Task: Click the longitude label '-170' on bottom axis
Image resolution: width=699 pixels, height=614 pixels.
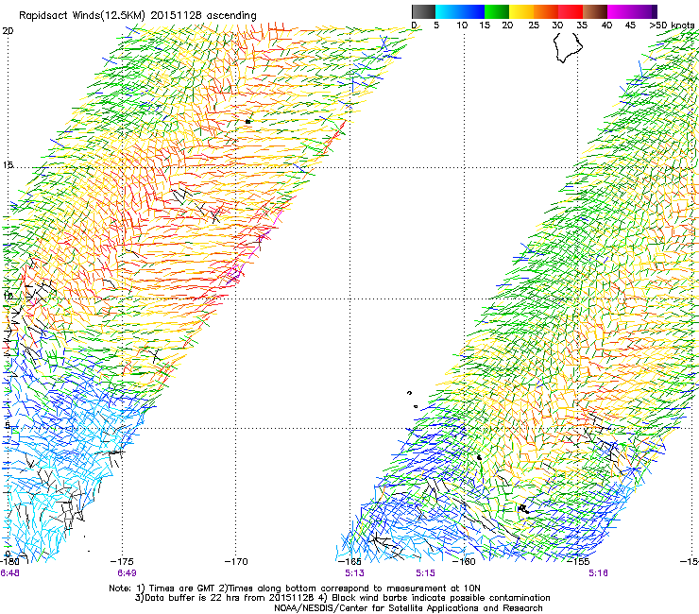Action: tap(236, 561)
